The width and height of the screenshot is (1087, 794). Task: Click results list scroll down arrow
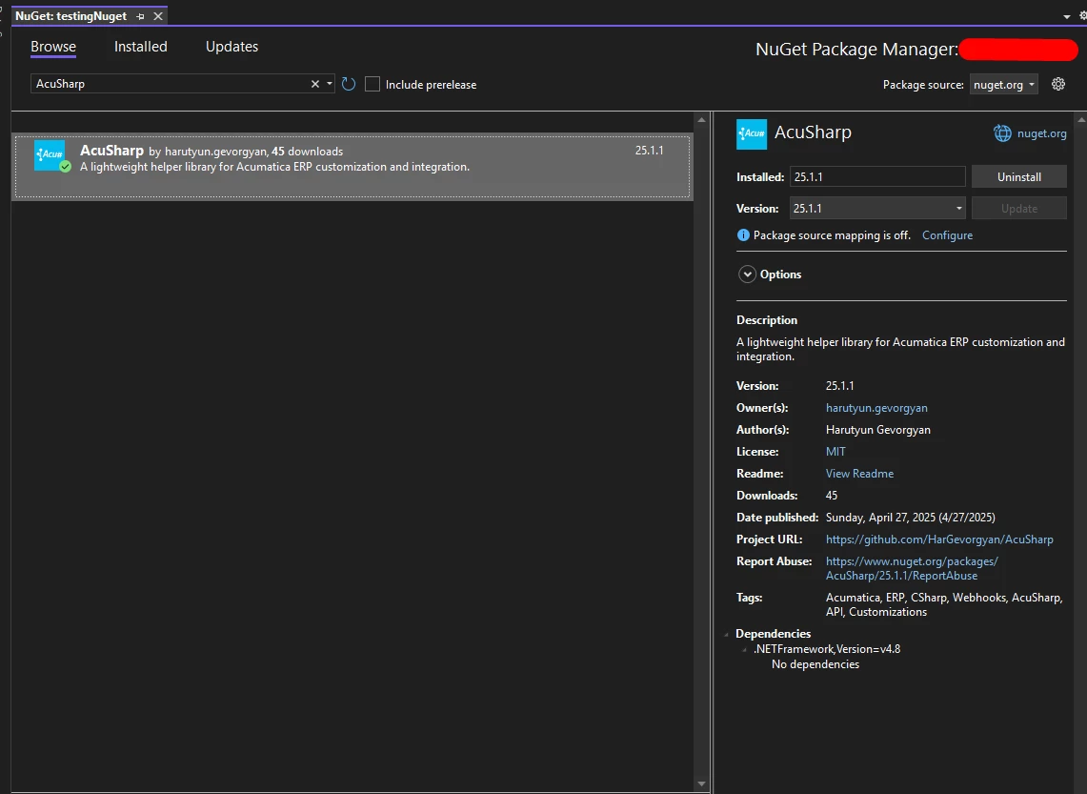pos(701,784)
